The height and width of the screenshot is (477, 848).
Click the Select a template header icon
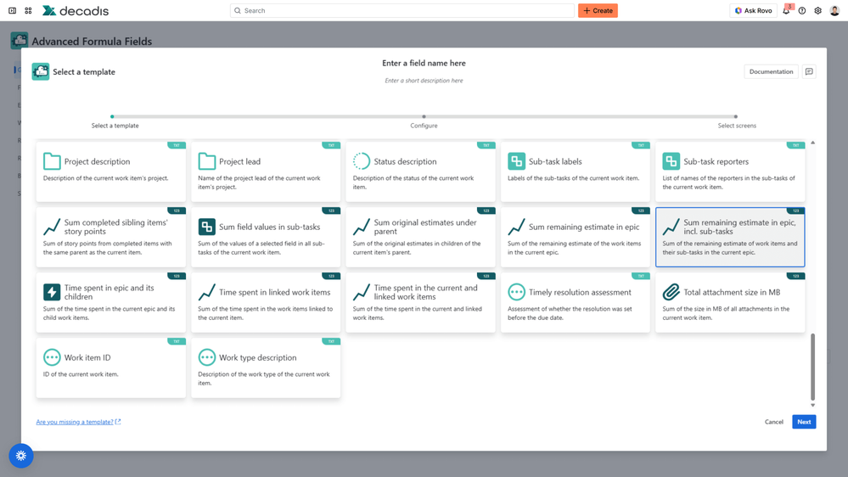pyautogui.click(x=41, y=71)
